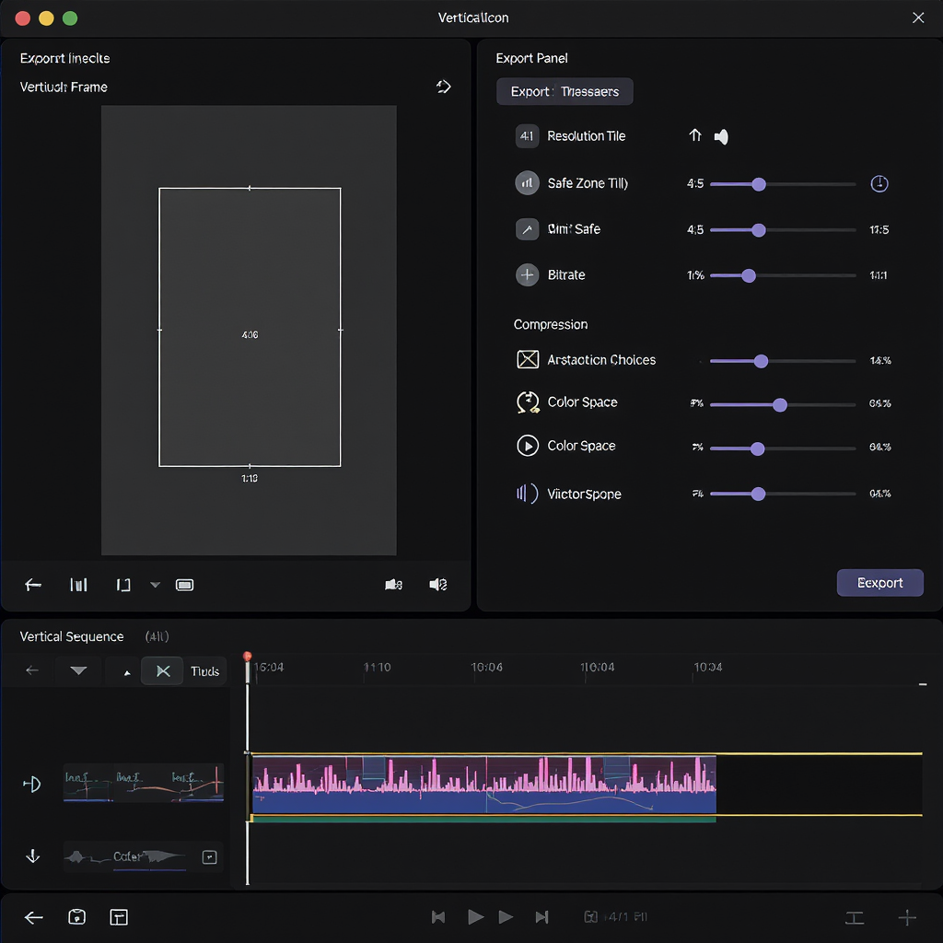
Task: Click the plus icon beside Bitrate
Action: (527, 274)
